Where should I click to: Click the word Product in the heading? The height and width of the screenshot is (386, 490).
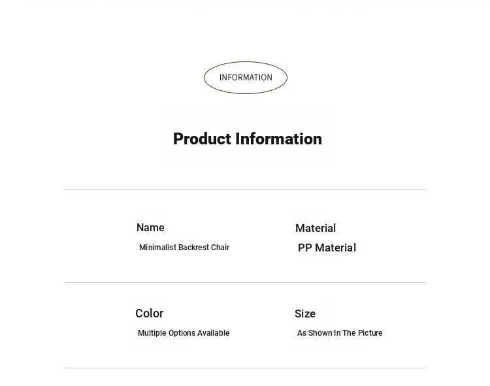[202, 139]
